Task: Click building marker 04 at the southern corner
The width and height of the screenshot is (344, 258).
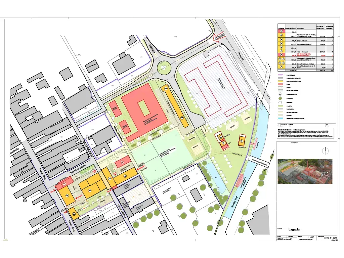Action: (74, 214)
